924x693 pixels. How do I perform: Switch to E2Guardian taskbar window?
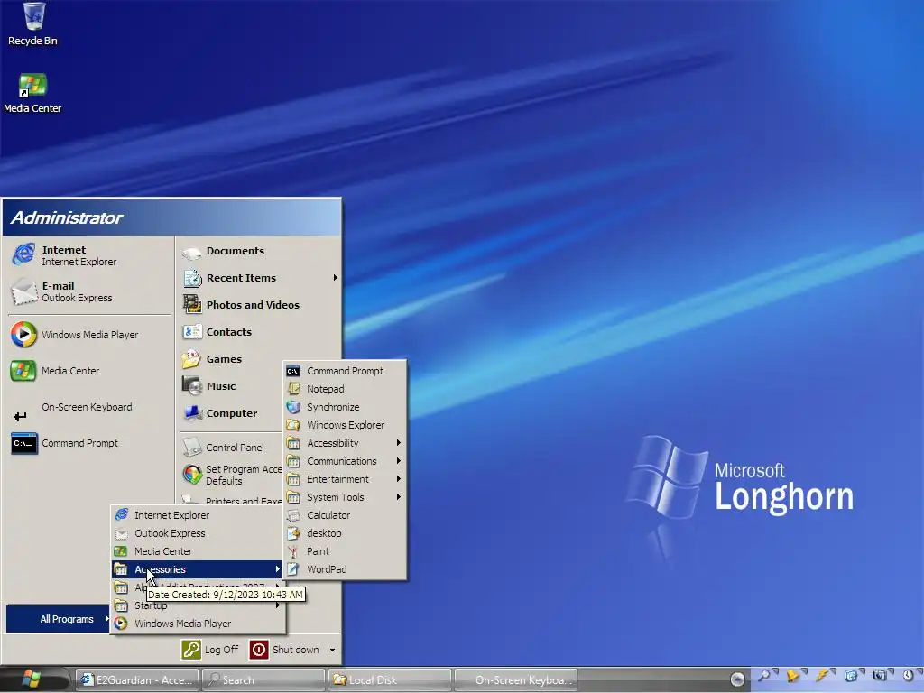[138, 680]
